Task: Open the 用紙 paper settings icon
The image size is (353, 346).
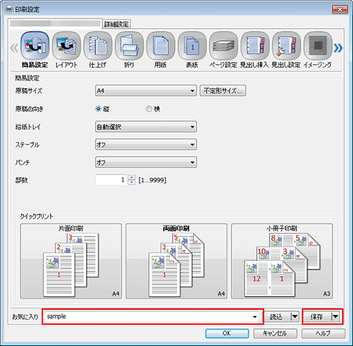Action: (160, 46)
